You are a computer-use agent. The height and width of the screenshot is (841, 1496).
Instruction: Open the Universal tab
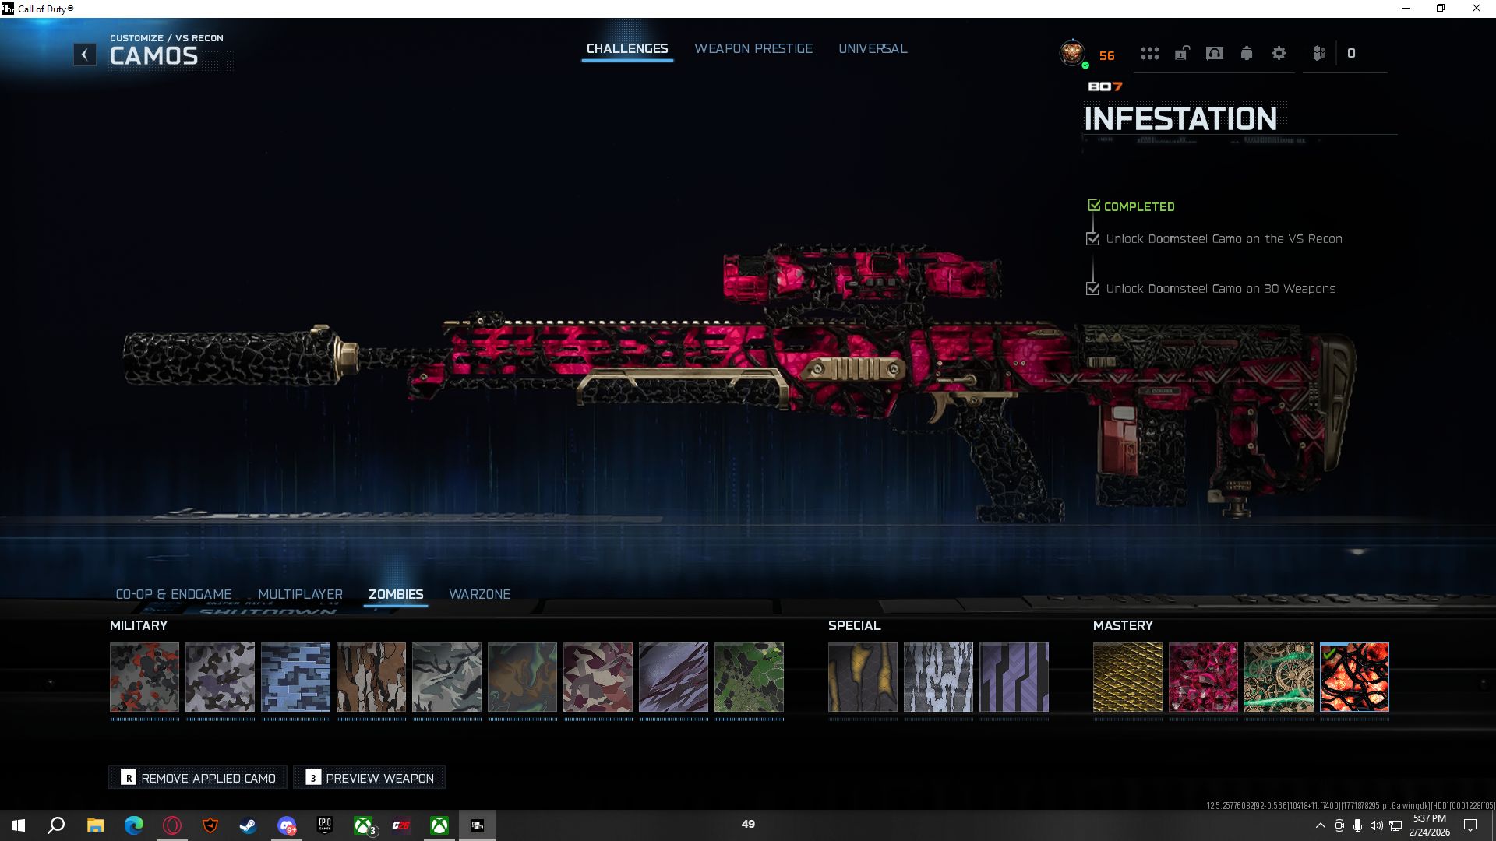point(872,48)
